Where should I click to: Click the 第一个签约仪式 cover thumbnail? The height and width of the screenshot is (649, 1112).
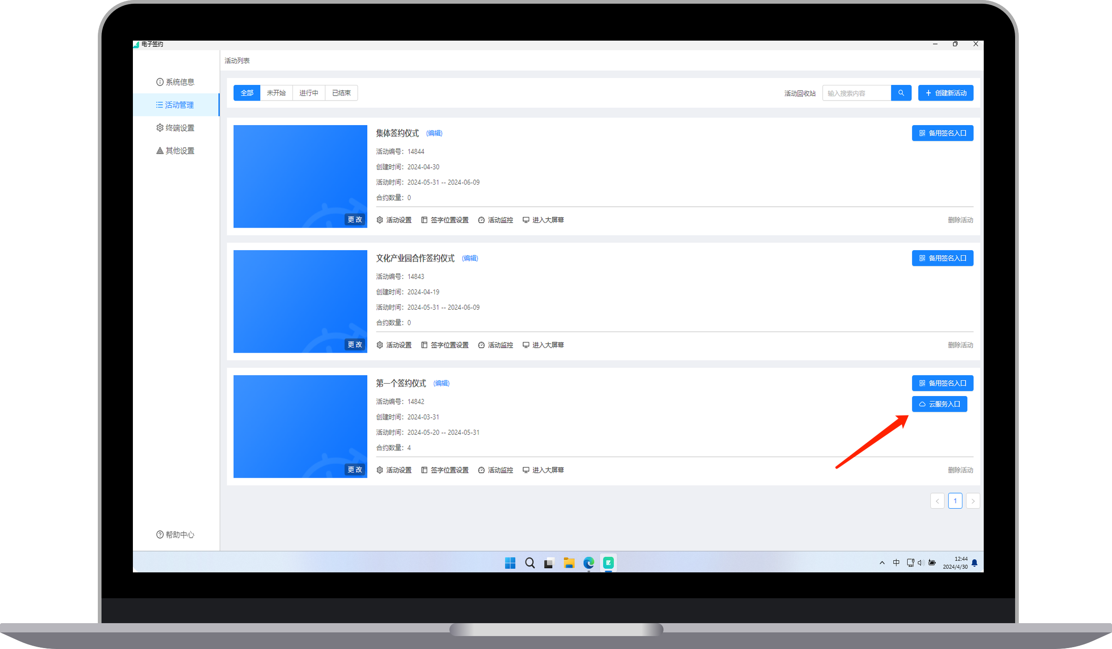[x=300, y=427]
